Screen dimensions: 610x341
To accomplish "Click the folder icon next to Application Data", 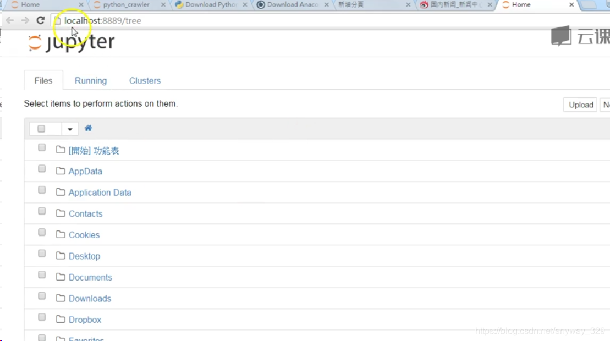I will point(61,192).
